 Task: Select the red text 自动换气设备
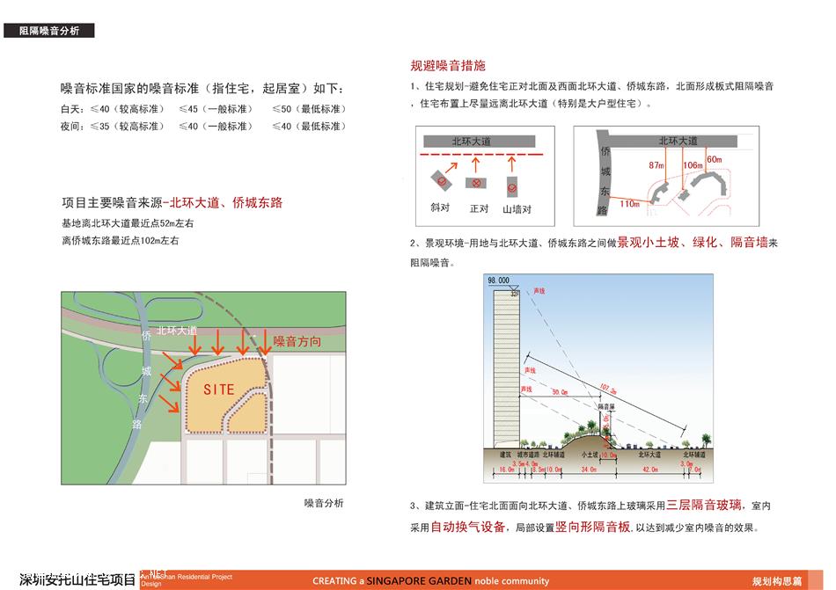(468, 528)
